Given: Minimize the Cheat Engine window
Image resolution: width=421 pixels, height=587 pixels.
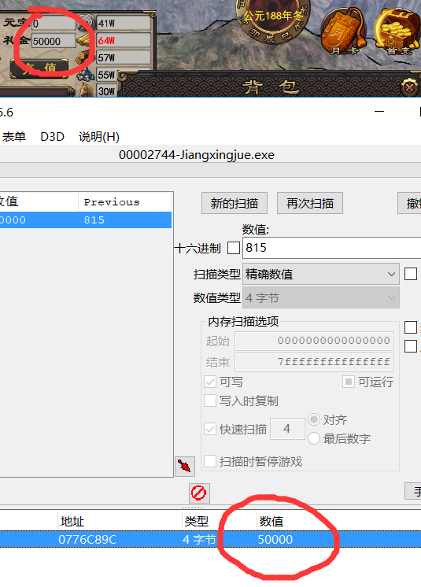Looking at the screenshot, I should [x=379, y=111].
